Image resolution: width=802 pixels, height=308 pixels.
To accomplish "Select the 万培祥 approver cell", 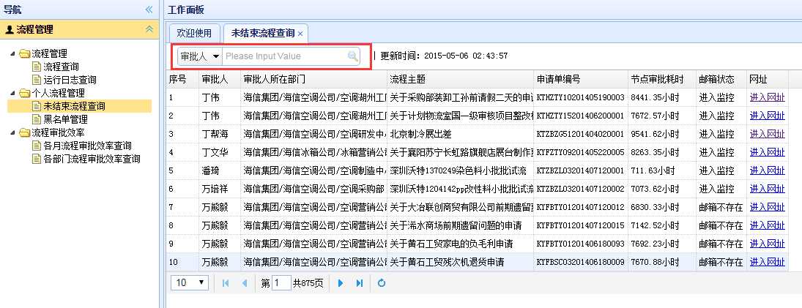I will click(x=220, y=189).
